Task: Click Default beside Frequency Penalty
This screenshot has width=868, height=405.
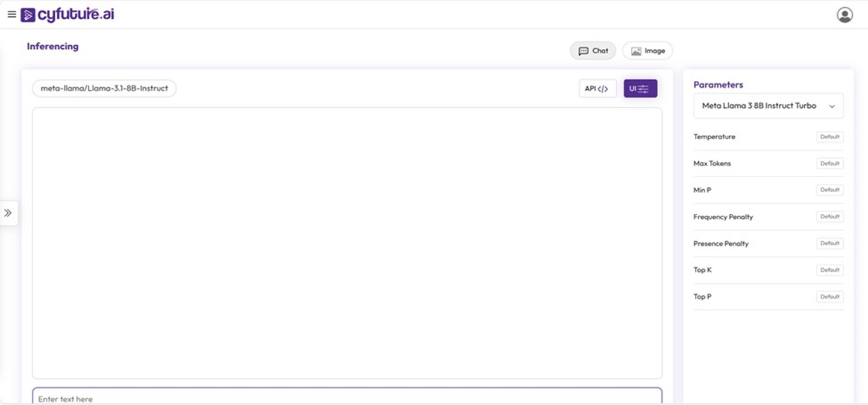Action: [829, 216]
